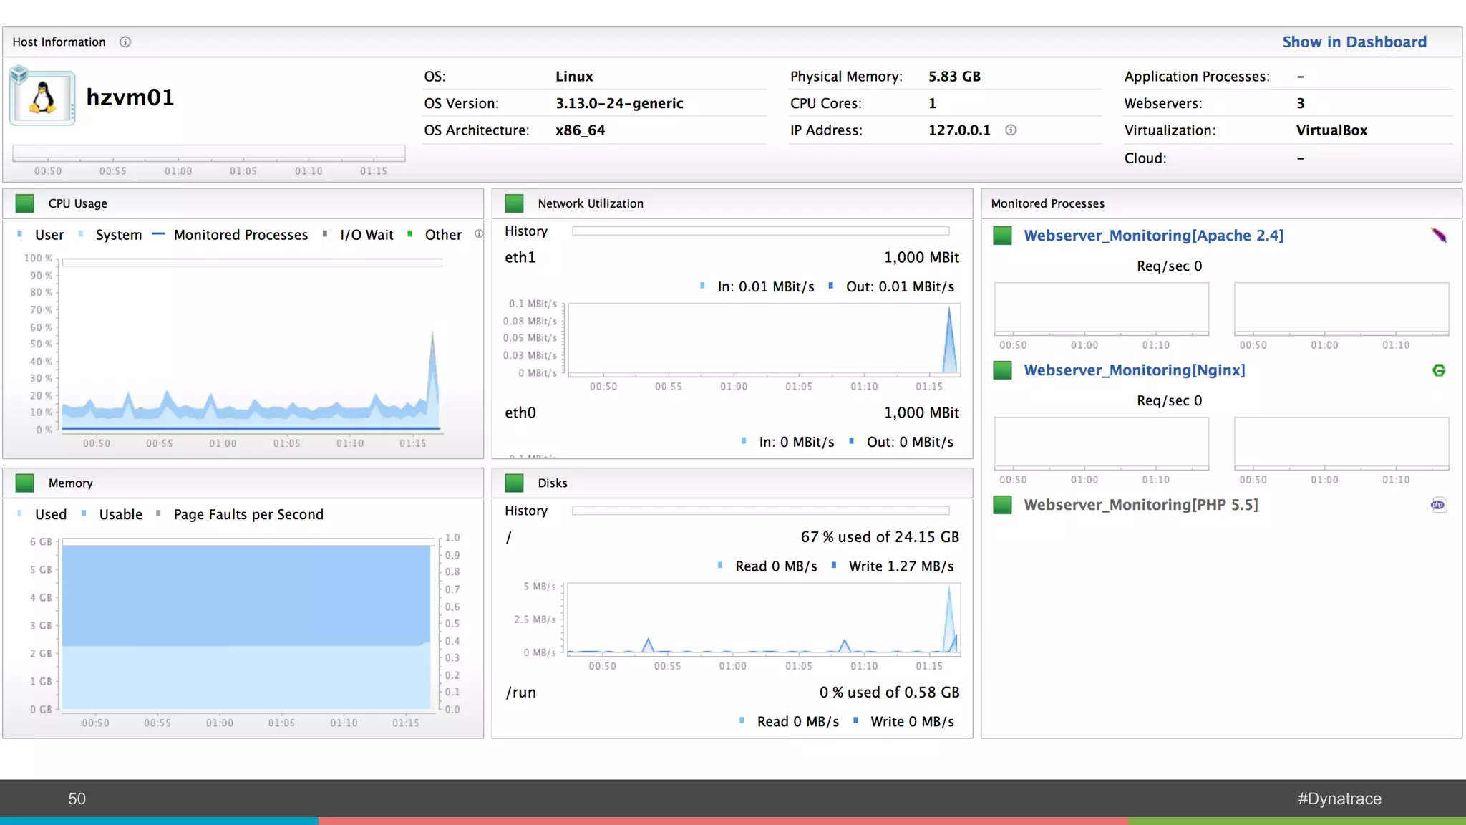Image resolution: width=1466 pixels, height=825 pixels.
Task: Click the Monitored Processes panel title
Action: [x=1048, y=203]
